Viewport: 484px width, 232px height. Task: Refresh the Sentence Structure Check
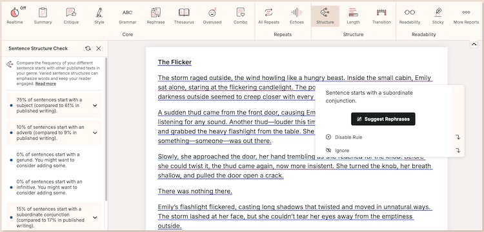pos(88,48)
